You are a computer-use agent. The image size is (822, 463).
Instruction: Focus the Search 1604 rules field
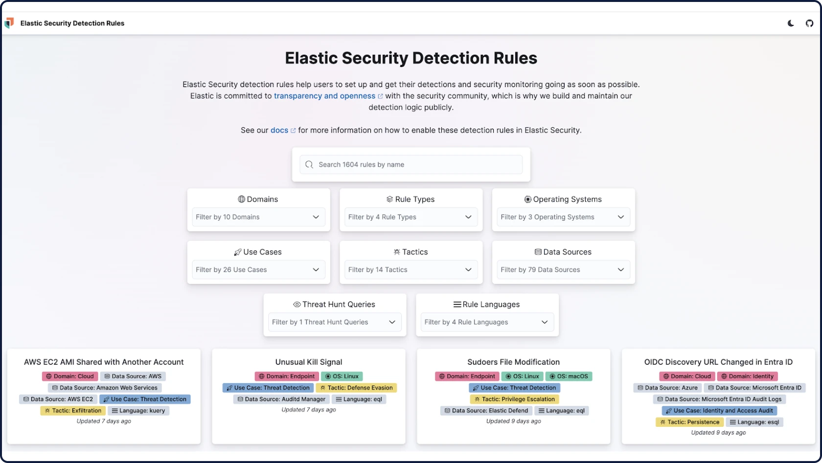(411, 164)
